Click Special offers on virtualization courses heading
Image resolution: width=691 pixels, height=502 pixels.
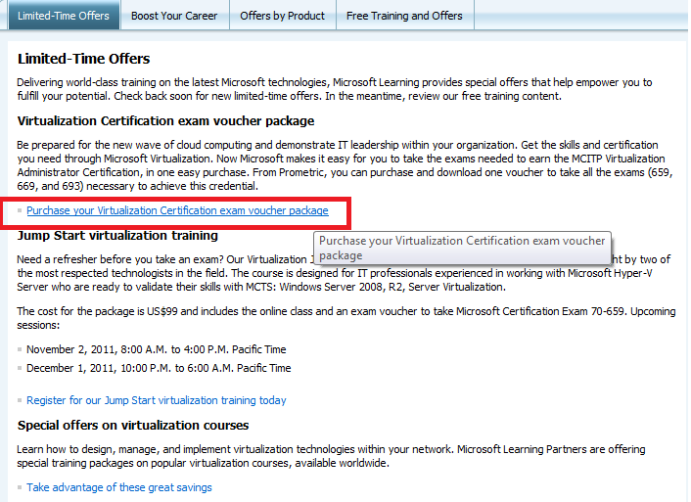point(133,426)
